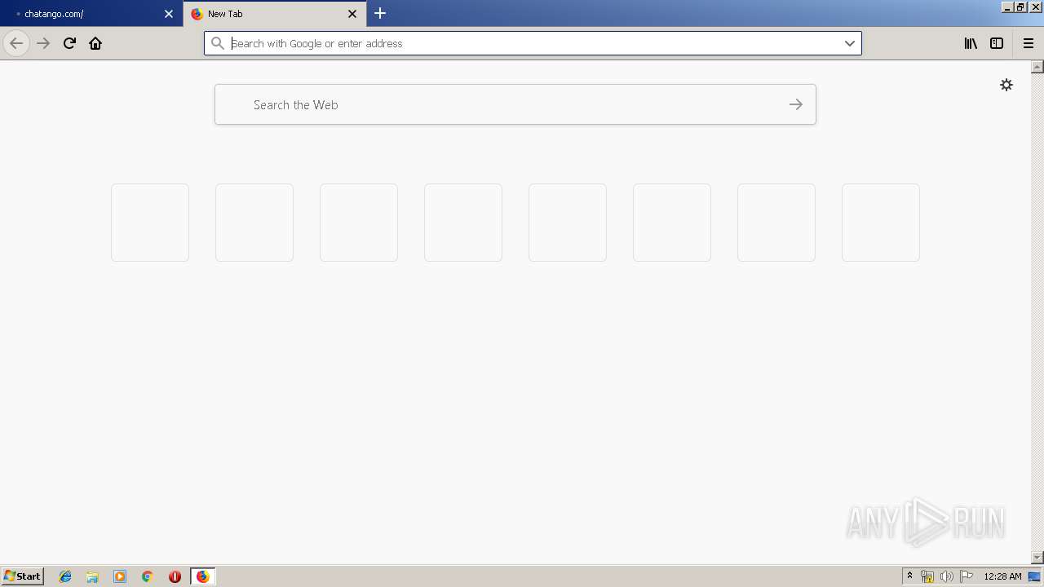1044x587 pixels.
Task: Open the 12:28 AM clock
Action: click(1002, 576)
